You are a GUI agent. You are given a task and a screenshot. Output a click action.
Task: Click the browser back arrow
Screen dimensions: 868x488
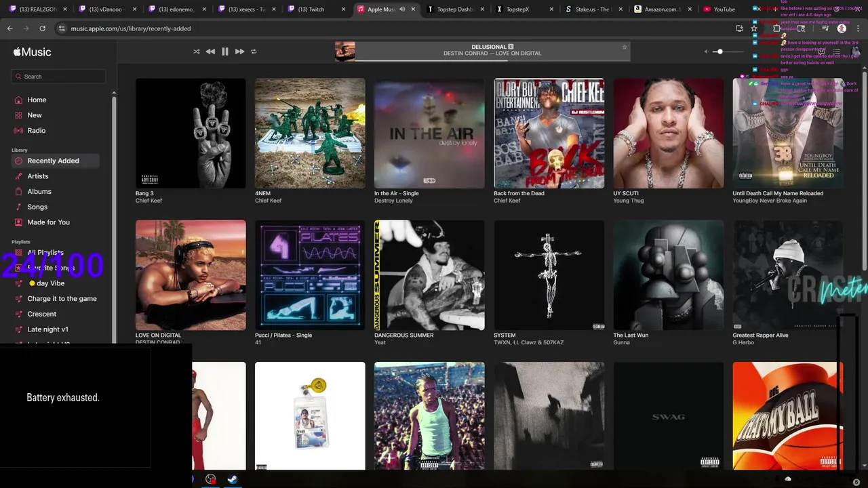[10, 28]
